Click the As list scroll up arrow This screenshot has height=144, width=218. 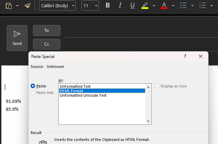(x=148, y=87)
